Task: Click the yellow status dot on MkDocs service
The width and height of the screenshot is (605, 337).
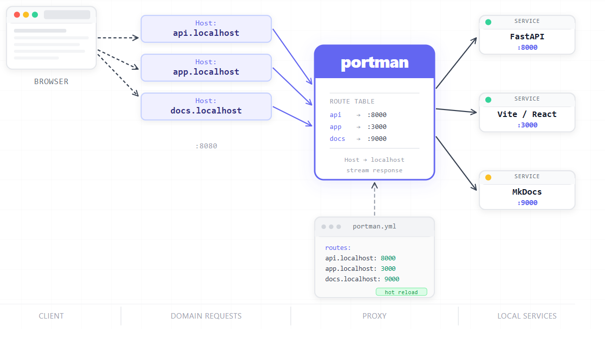Action: pyautogui.click(x=488, y=177)
